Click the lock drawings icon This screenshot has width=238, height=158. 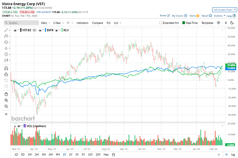tap(6, 74)
